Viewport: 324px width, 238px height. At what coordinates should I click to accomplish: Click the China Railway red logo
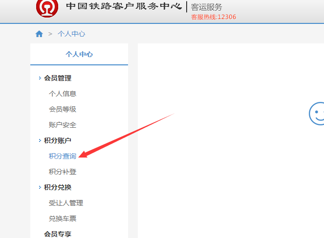pyautogui.click(x=47, y=8)
